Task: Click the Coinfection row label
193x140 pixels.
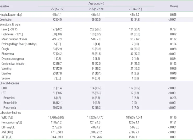Action: 6,19
